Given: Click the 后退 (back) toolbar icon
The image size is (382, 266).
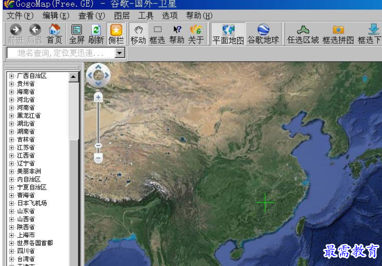Looking at the screenshot, I should click(35, 34).
